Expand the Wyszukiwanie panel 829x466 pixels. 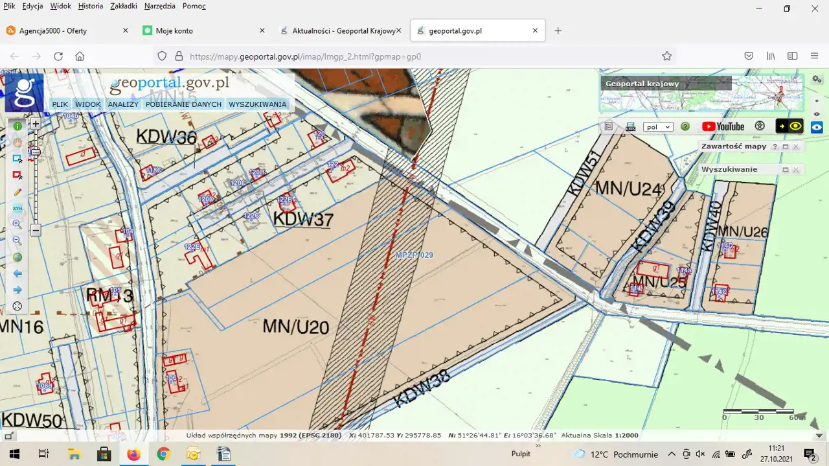(785, 170)
